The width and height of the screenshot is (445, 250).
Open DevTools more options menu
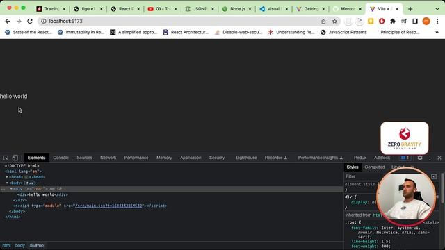tap(430, 158)
